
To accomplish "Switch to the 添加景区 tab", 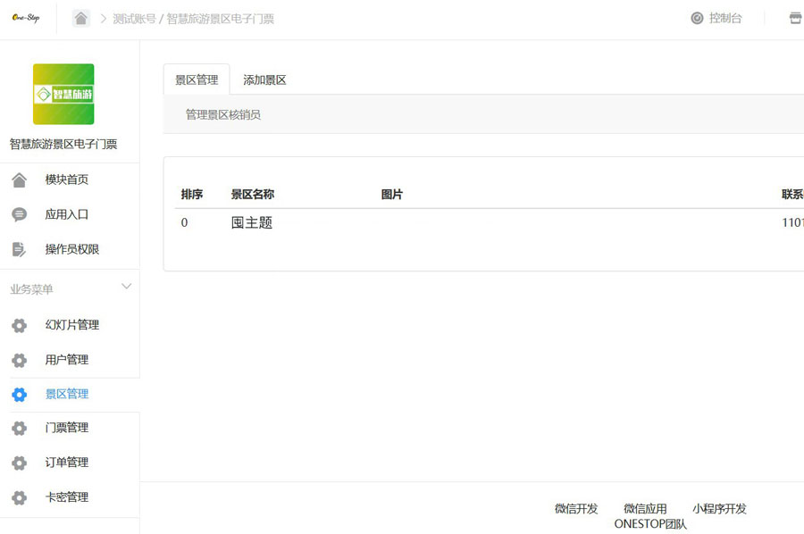I will tap(264, 80).
